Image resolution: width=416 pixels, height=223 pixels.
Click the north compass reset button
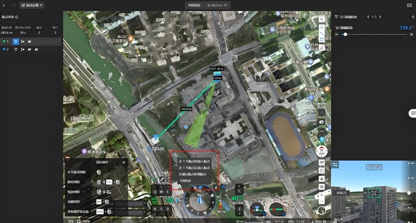click(322, 152)
